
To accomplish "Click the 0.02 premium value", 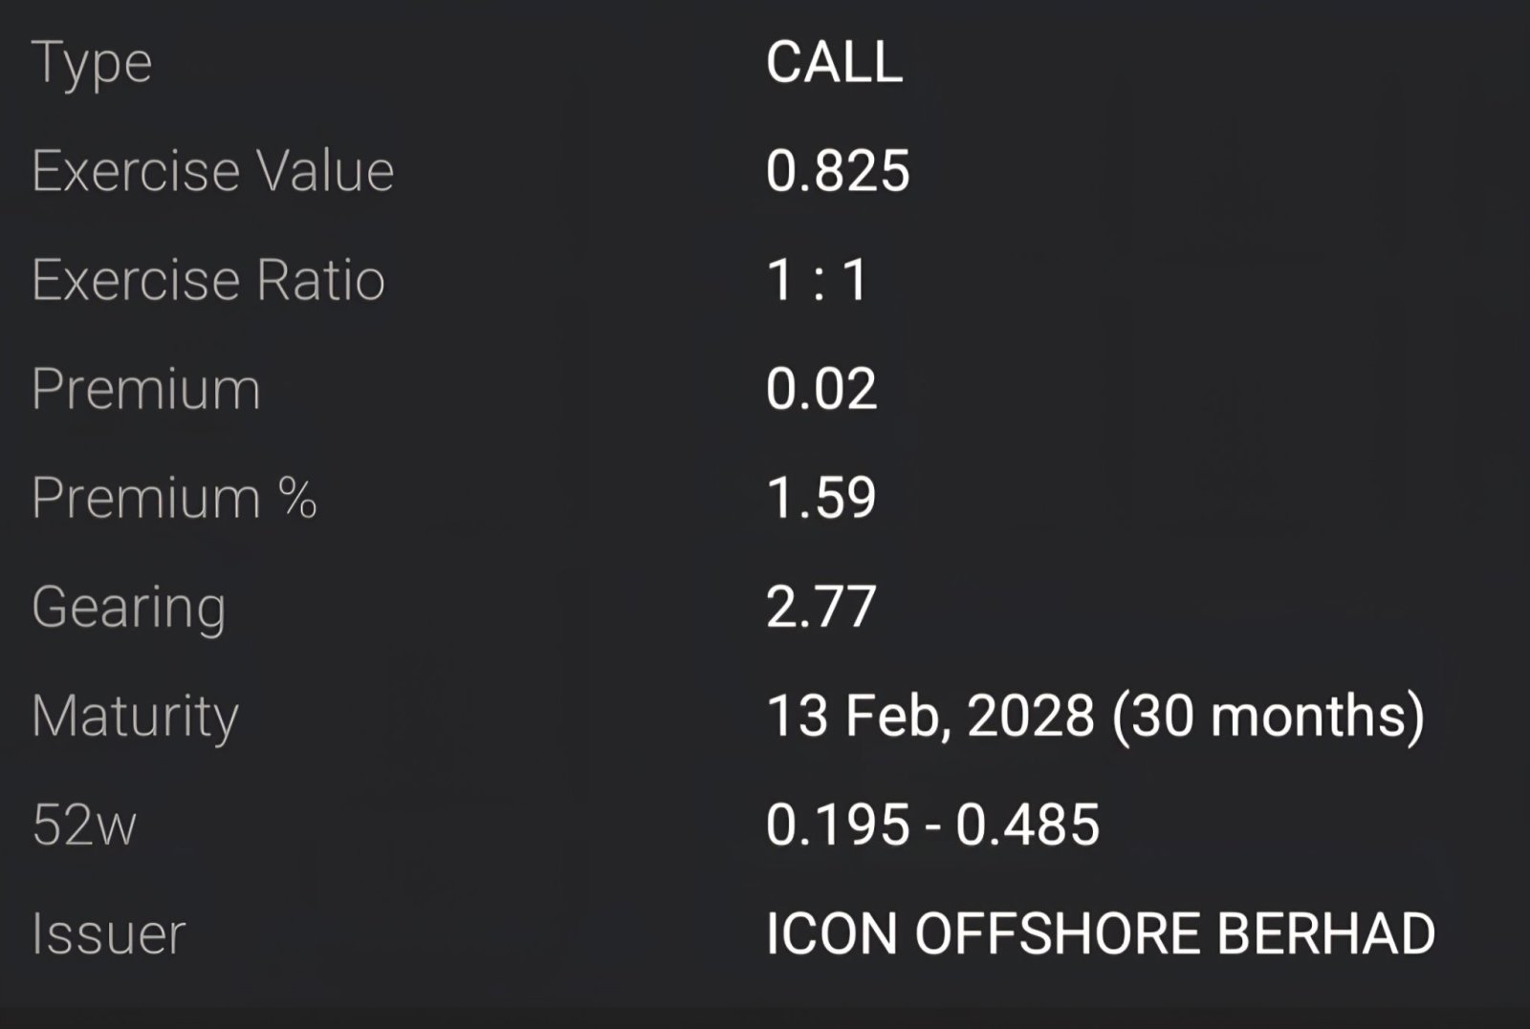I will tap(821, 390).
